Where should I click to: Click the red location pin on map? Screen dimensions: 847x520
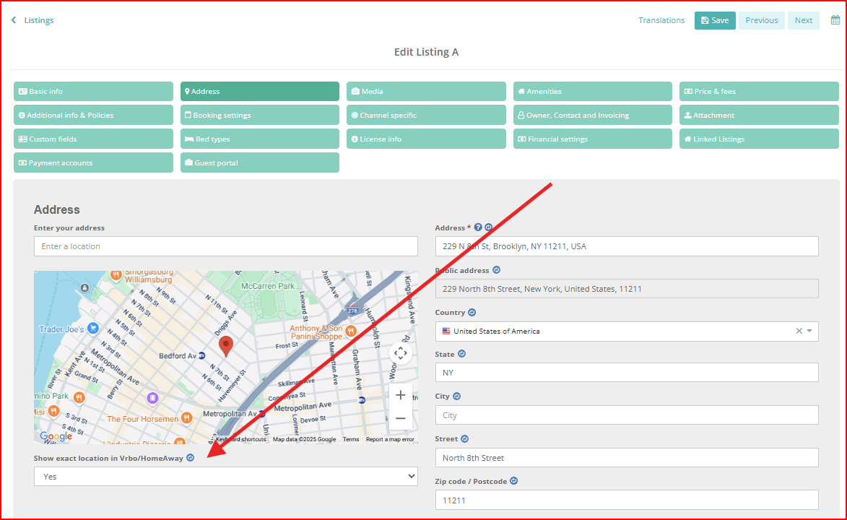pos(226,346)
